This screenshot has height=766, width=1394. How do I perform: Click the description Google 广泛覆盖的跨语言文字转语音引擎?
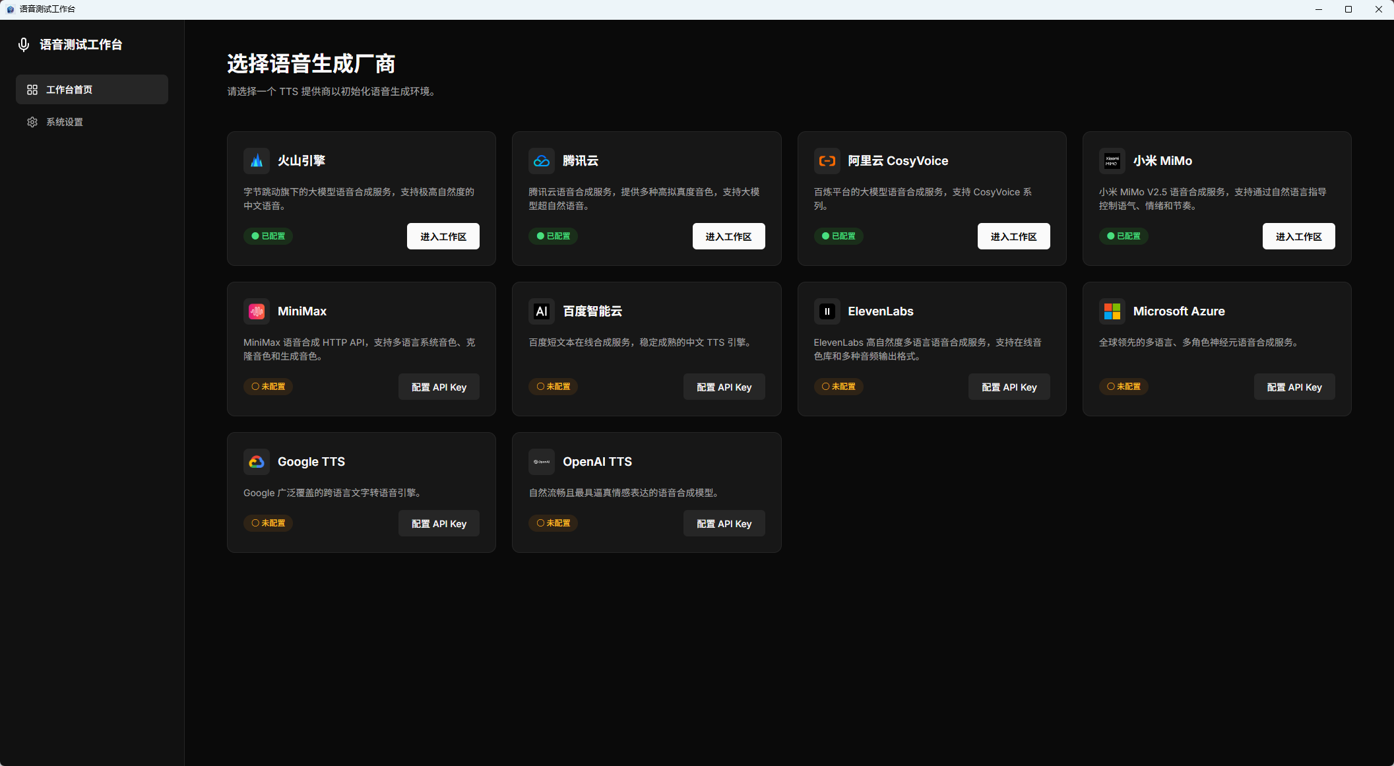point(333,493)
